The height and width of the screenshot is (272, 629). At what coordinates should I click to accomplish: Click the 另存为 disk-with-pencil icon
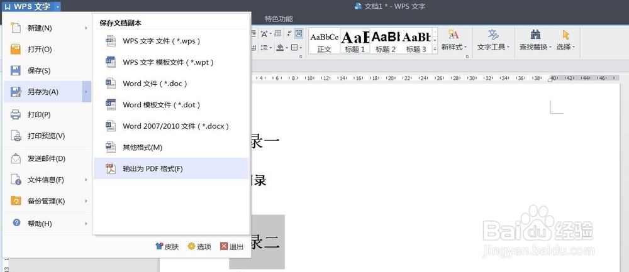click(15, 92)
